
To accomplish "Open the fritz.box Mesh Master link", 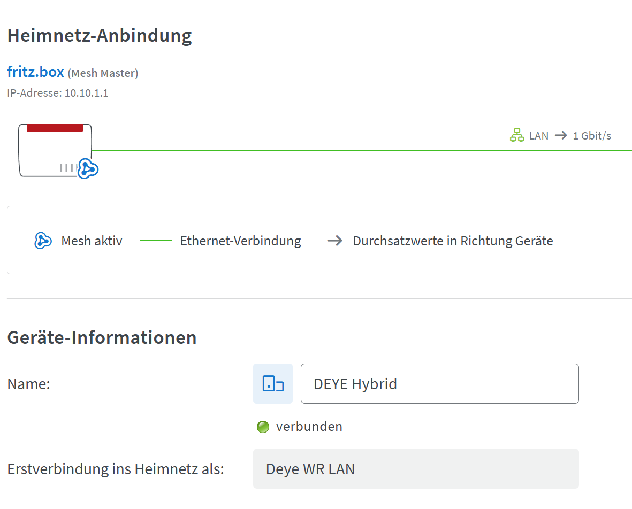I will [35, 72].
